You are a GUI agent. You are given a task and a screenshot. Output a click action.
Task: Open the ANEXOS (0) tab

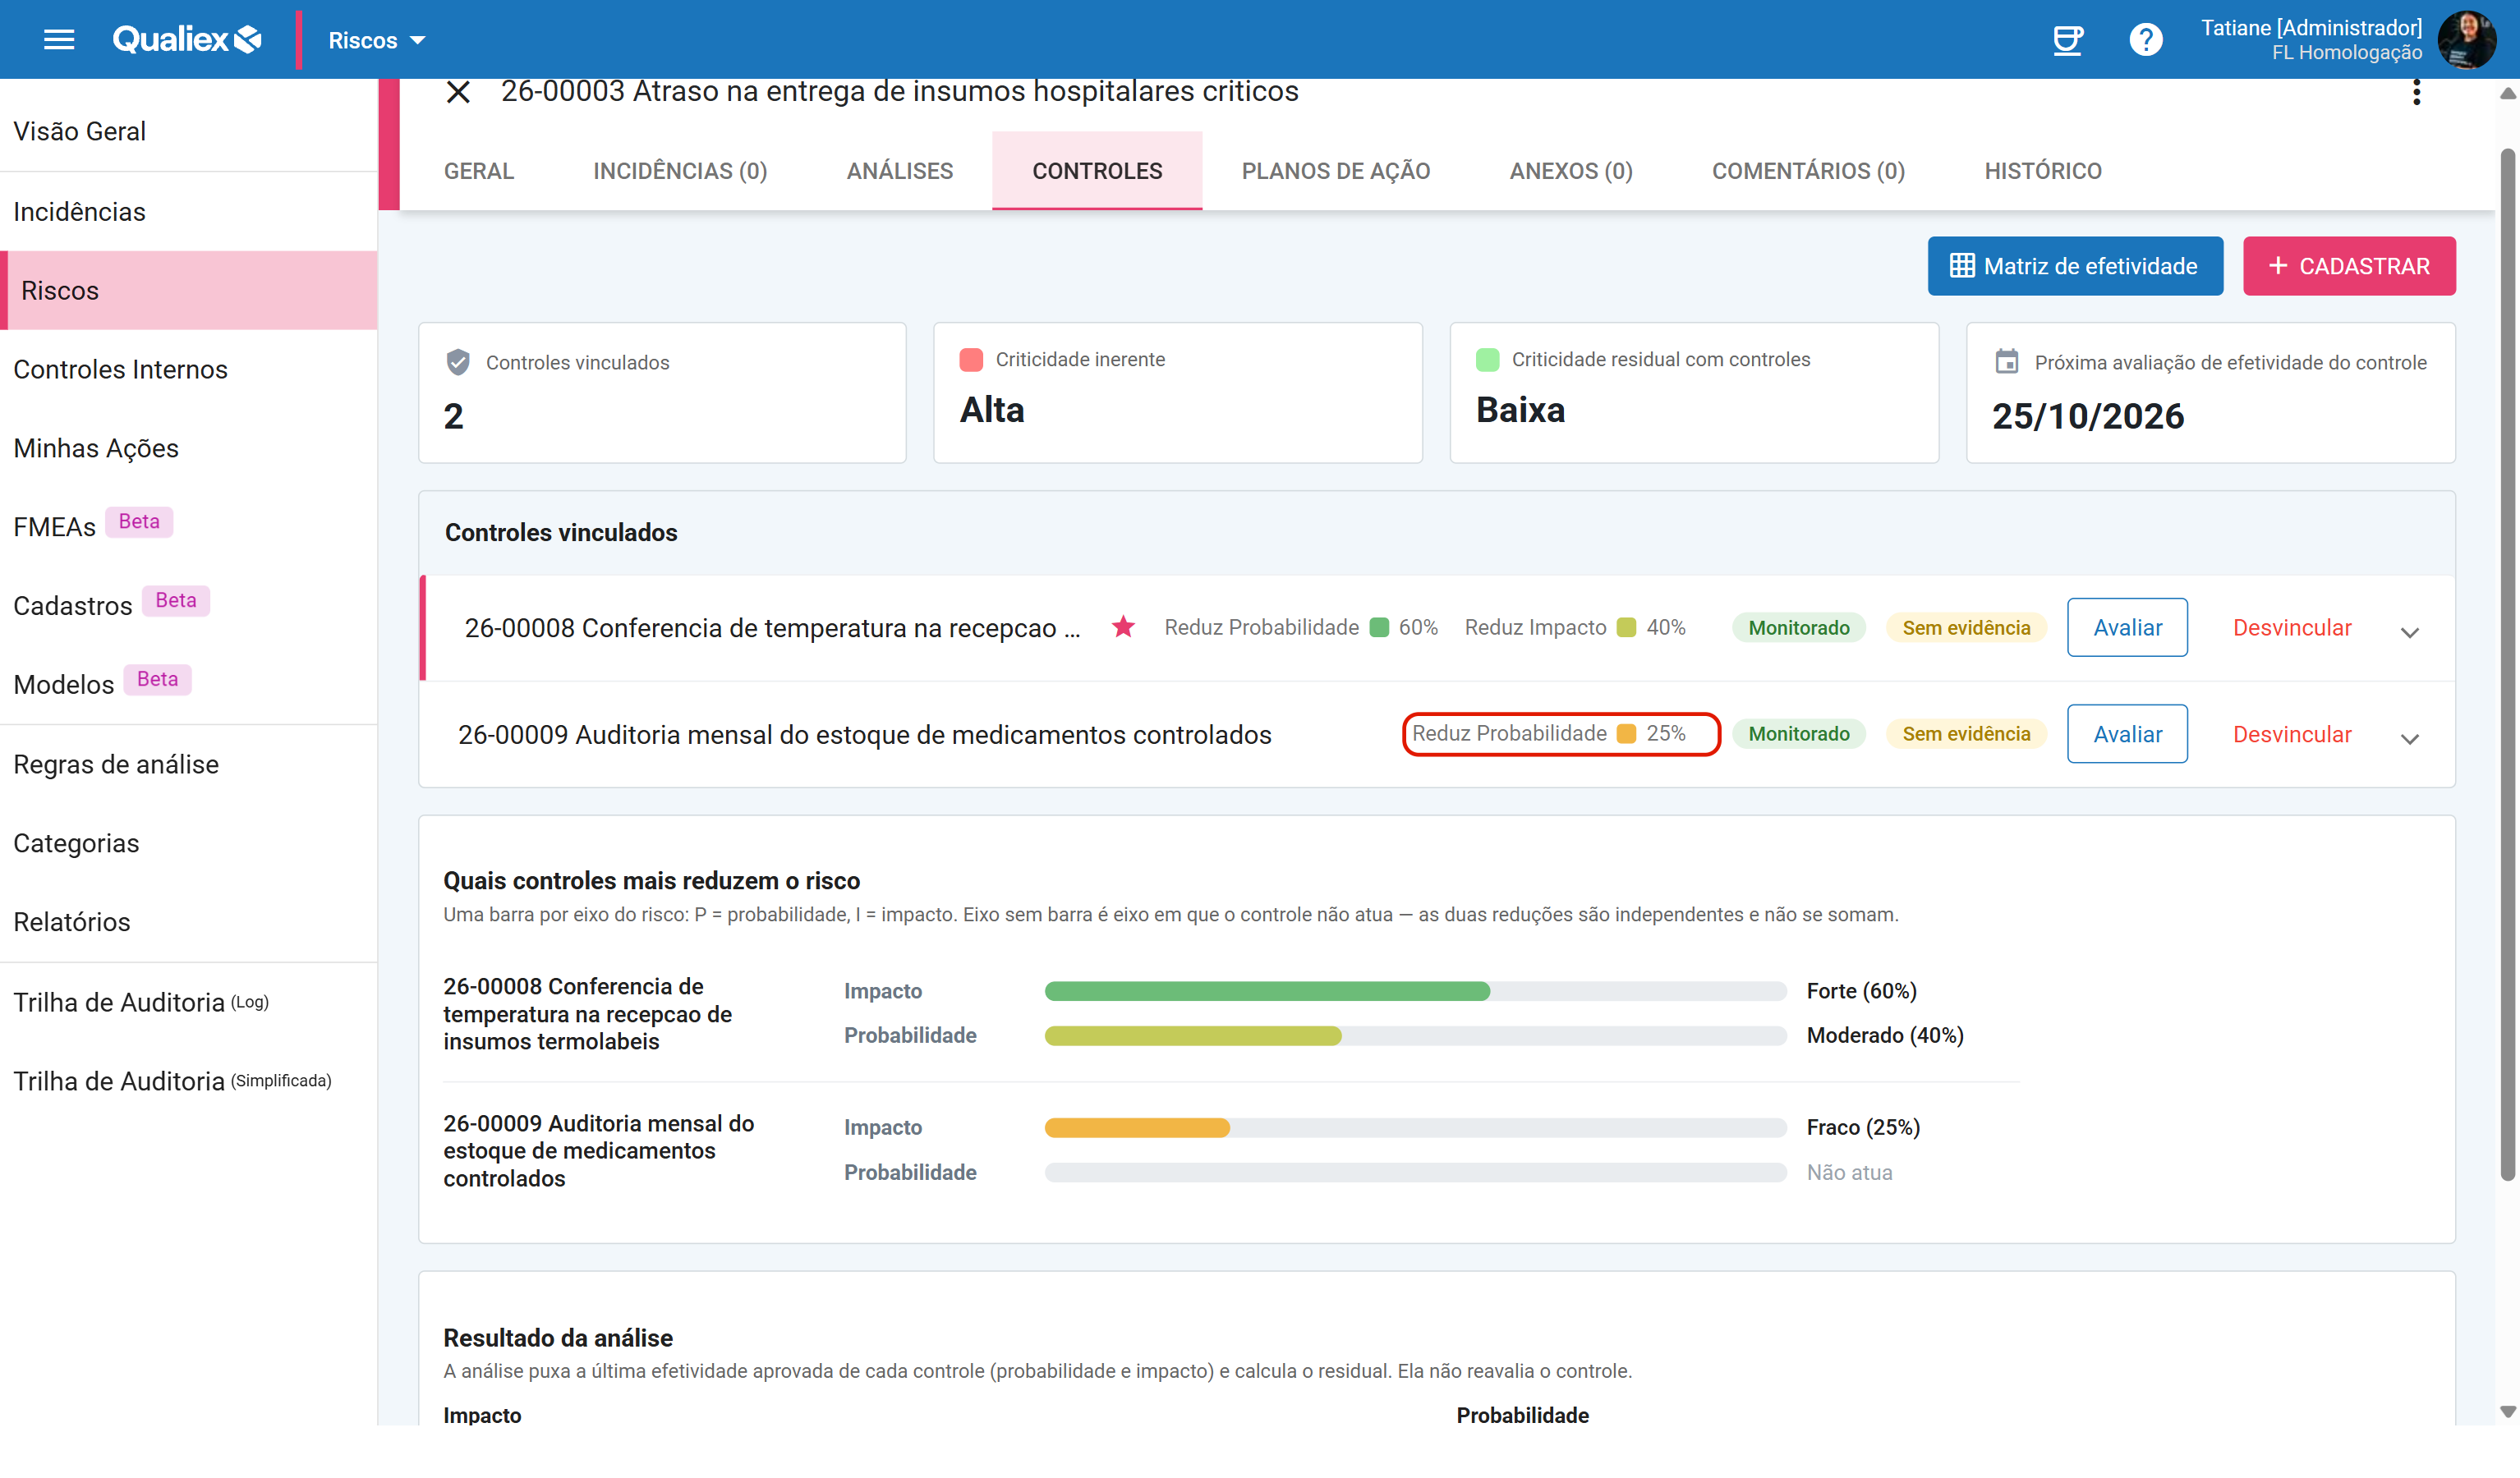[1571, 171]
